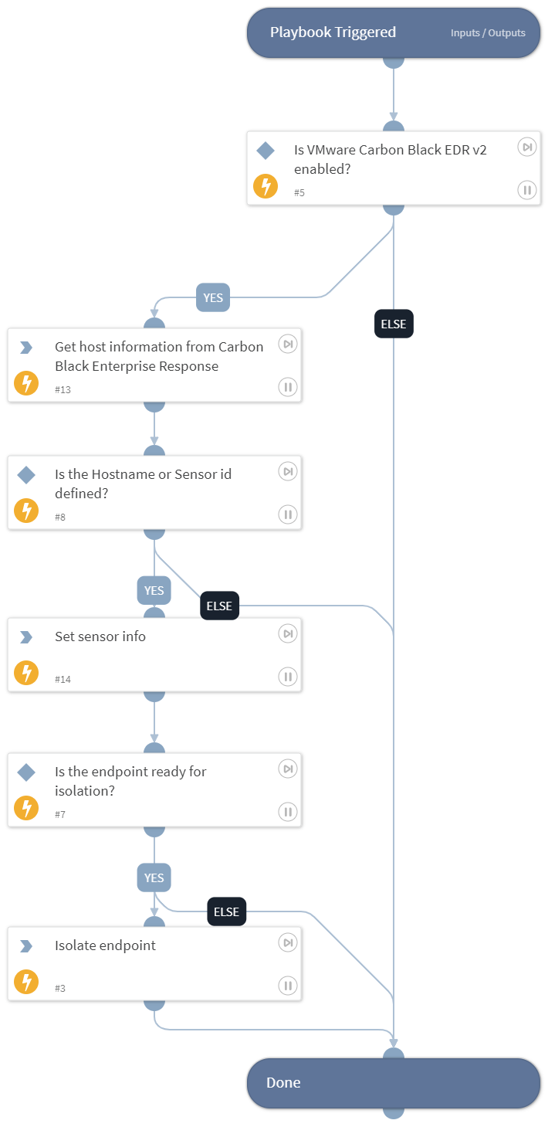The height and width of the screenshot is (1127, 548).
Task: Toggle pause on the Set sensor info task
Action: (x=287, y=676)
